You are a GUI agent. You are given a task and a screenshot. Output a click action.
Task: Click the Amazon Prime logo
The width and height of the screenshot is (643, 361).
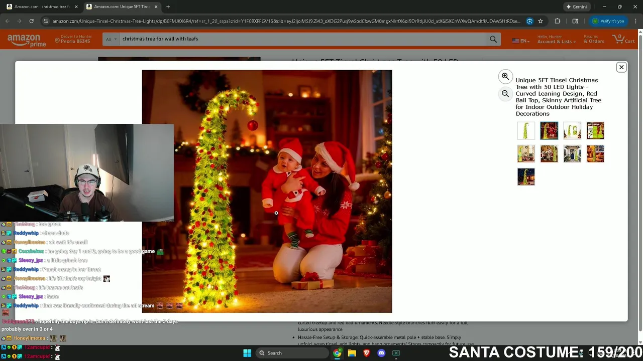27,40
